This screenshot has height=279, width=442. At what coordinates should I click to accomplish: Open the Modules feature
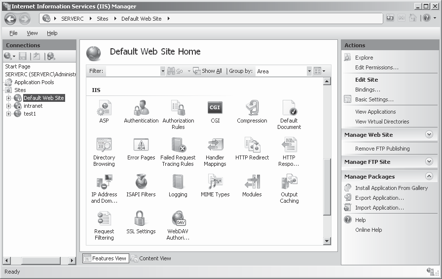coord(252,186)
